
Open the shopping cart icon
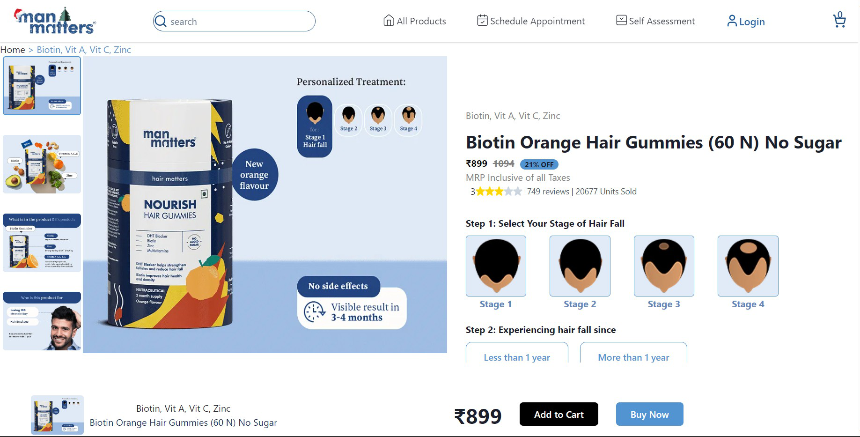[x=839, y=21]
